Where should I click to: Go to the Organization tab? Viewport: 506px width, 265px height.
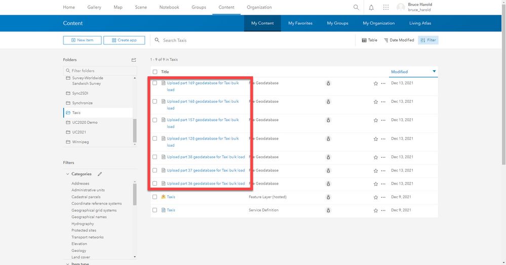259,7
